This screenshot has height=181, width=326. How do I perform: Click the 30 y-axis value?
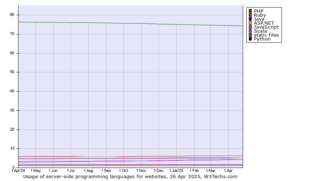(x=12, y=110)
